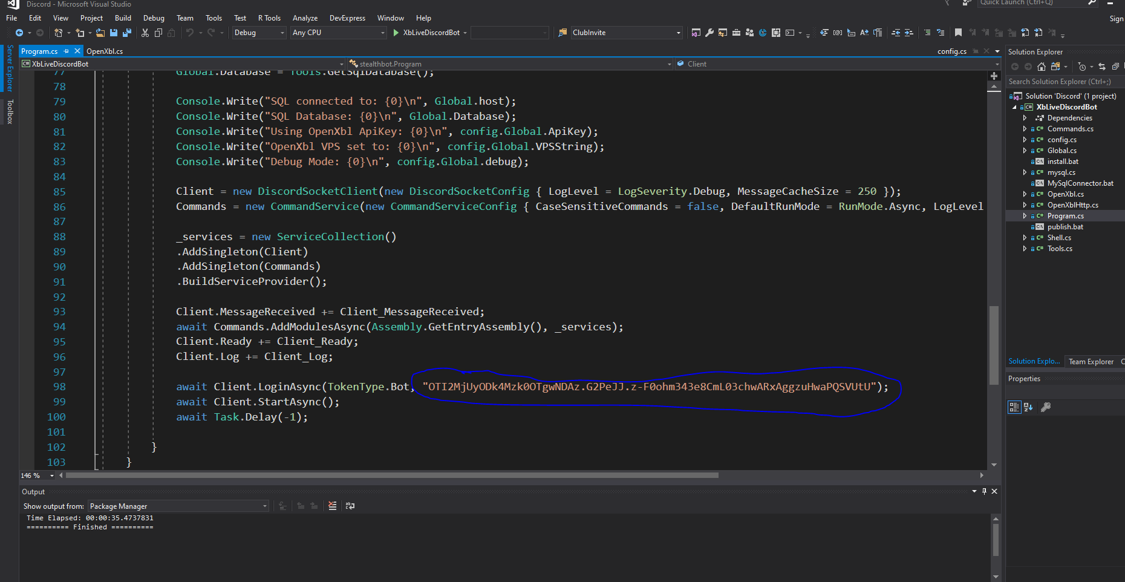The width and height of the screenshot is (1125, 582).
Task: Click the Cut scissors icon
Action: [x=145, y=33]
